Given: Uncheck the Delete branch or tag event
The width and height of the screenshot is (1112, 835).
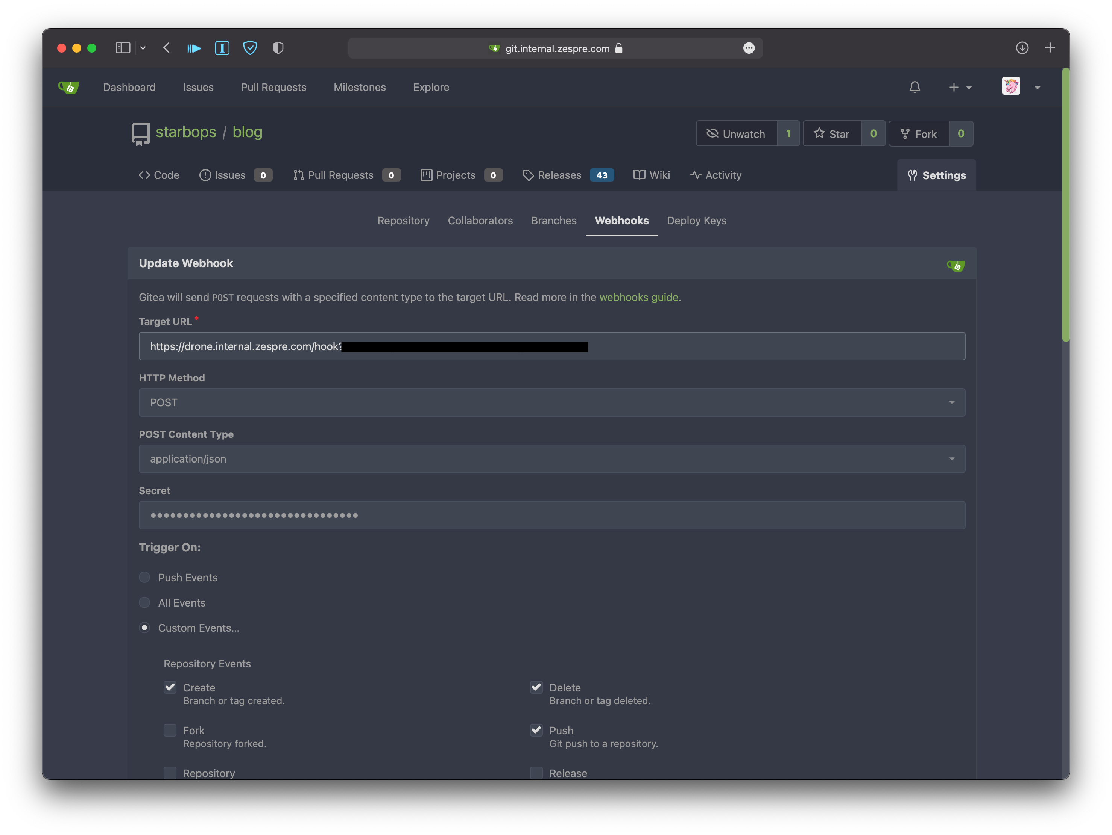Looking at the screenshot, I should (x=536, y=687).
